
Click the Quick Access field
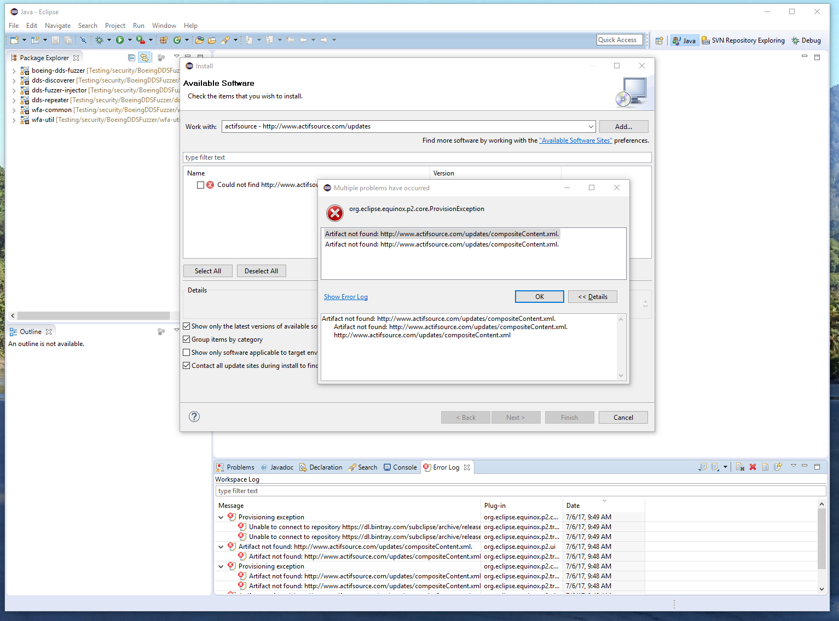click(620, 40)
